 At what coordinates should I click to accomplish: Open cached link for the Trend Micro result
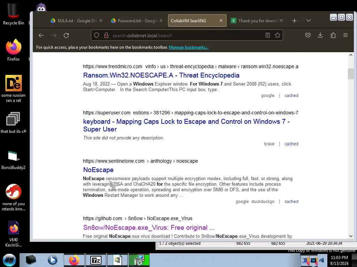[291, 96]
